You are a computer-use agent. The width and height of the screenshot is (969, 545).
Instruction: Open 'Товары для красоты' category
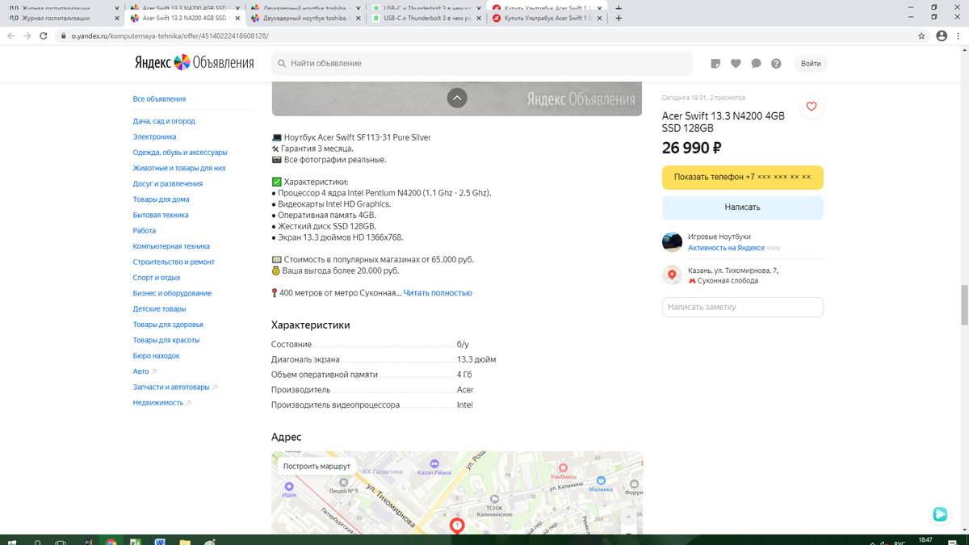pyautogui.click(x=166, y=340)
